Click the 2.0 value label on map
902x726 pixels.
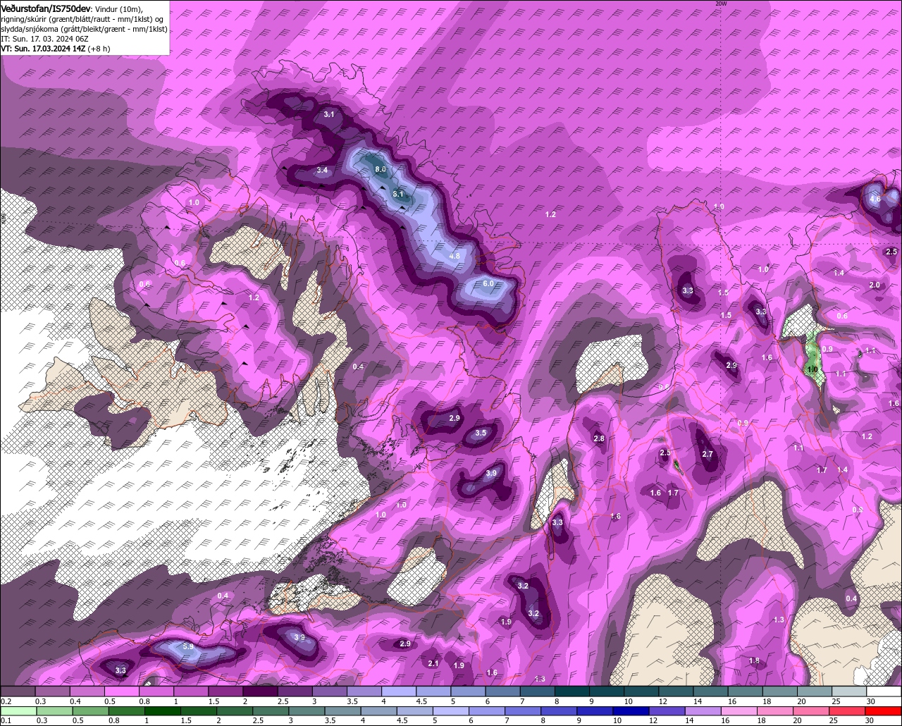(875, 285)
